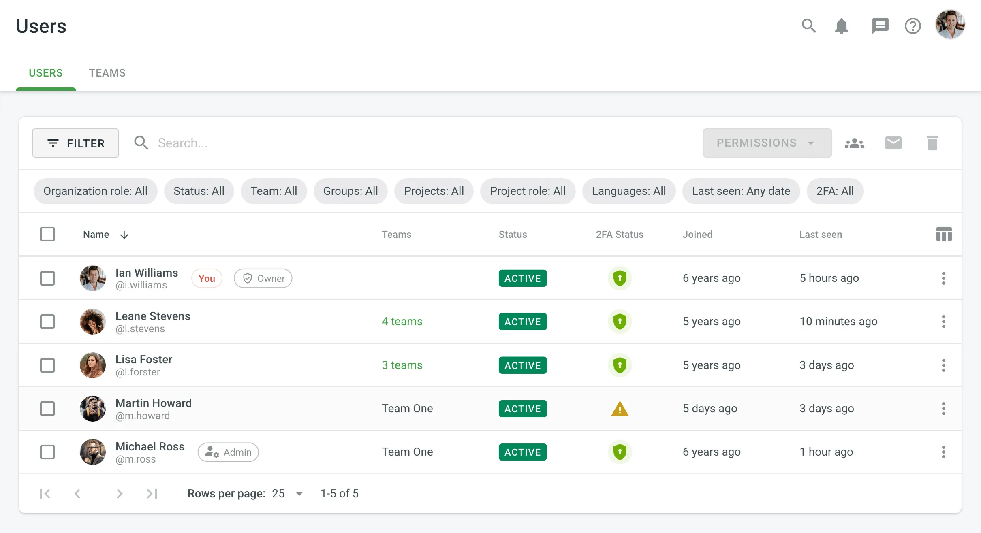Click the notifications bell icon

tap(842, 26)
